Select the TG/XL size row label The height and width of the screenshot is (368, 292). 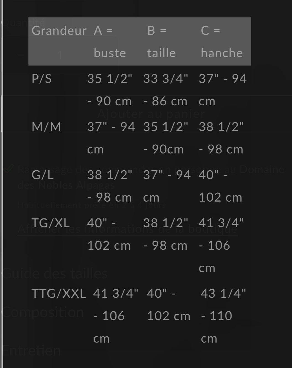click(50, 223)
